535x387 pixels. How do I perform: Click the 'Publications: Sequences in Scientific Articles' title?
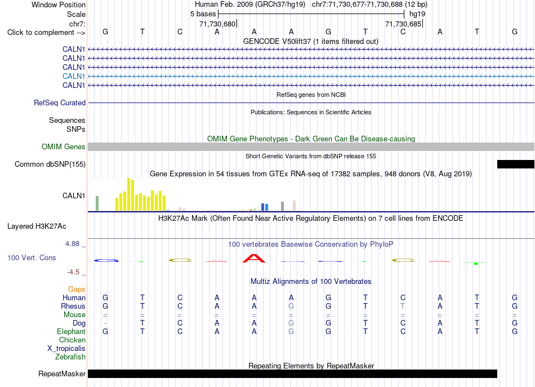point(311,112)
